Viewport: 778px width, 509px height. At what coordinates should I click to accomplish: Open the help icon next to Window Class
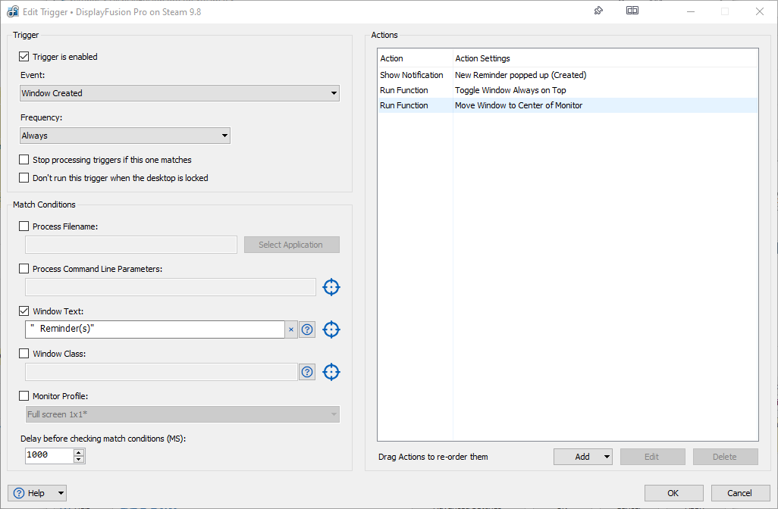tap(307, 372)
